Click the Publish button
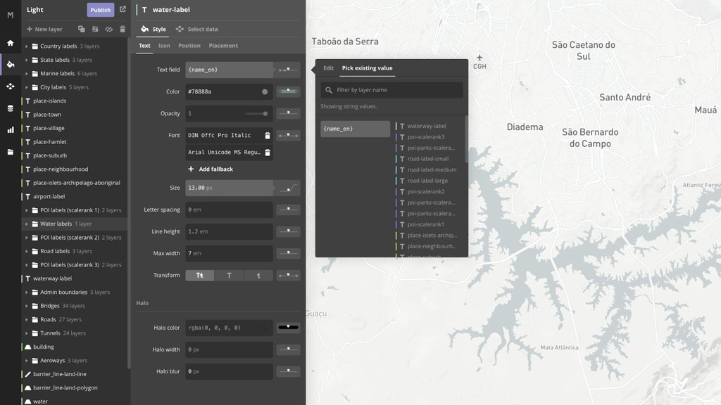 (x=100, y=10)
